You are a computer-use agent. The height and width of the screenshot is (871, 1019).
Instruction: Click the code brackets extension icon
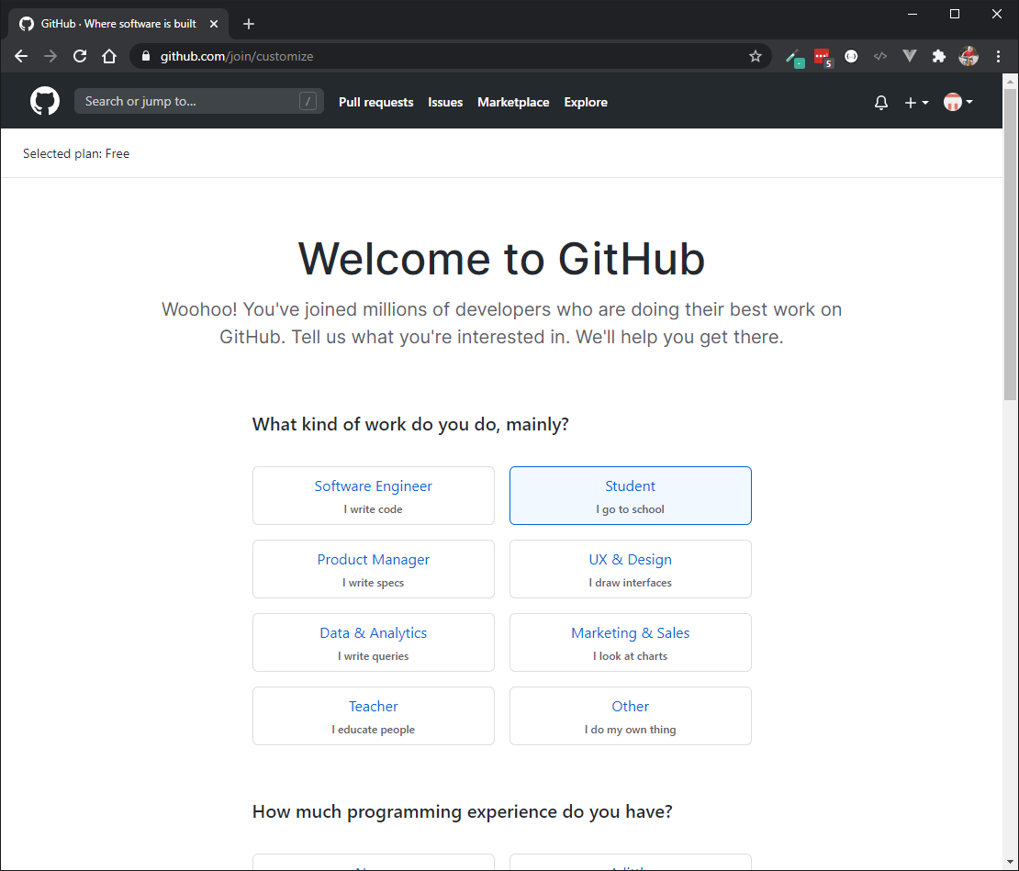click(x=880, y=57)
